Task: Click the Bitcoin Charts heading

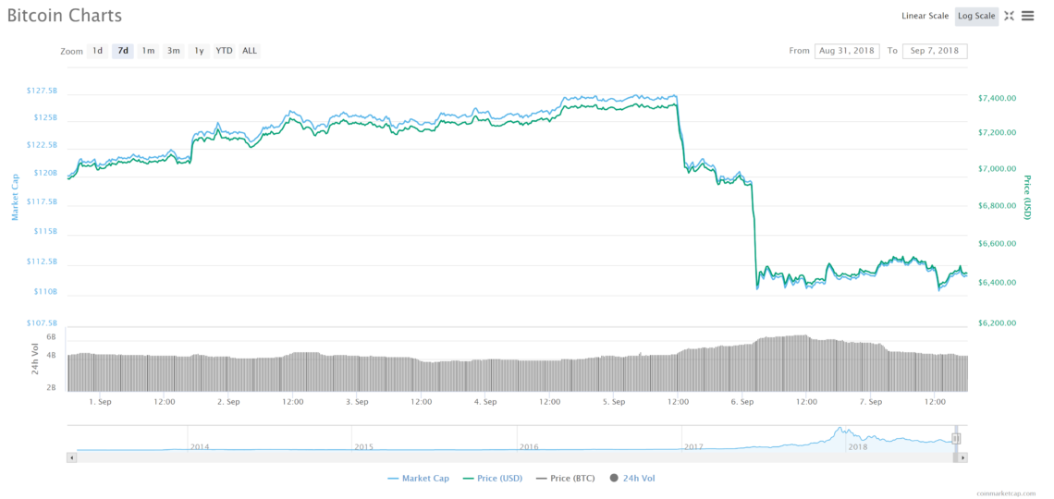Action: pos(66,16)
